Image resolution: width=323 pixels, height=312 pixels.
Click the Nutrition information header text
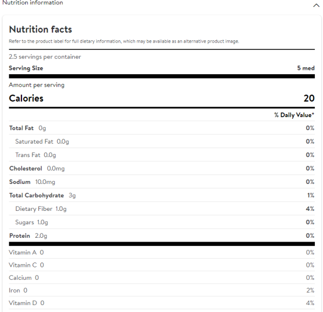point(33,3)
